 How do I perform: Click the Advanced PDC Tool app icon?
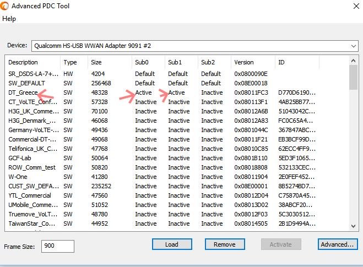[x=4, y=6]
